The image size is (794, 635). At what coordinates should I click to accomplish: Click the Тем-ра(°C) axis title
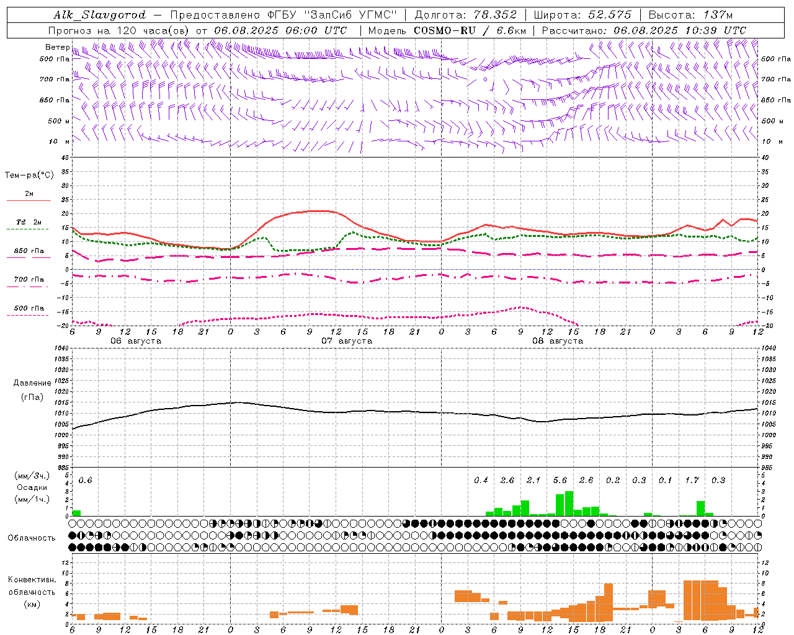click(x=29, y=175)
